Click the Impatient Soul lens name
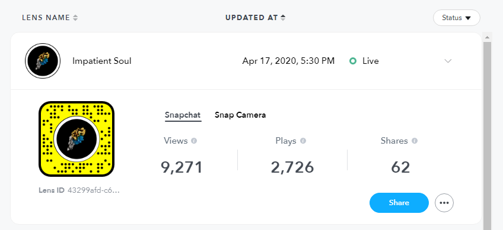503x230 pixels. point(101,61)
